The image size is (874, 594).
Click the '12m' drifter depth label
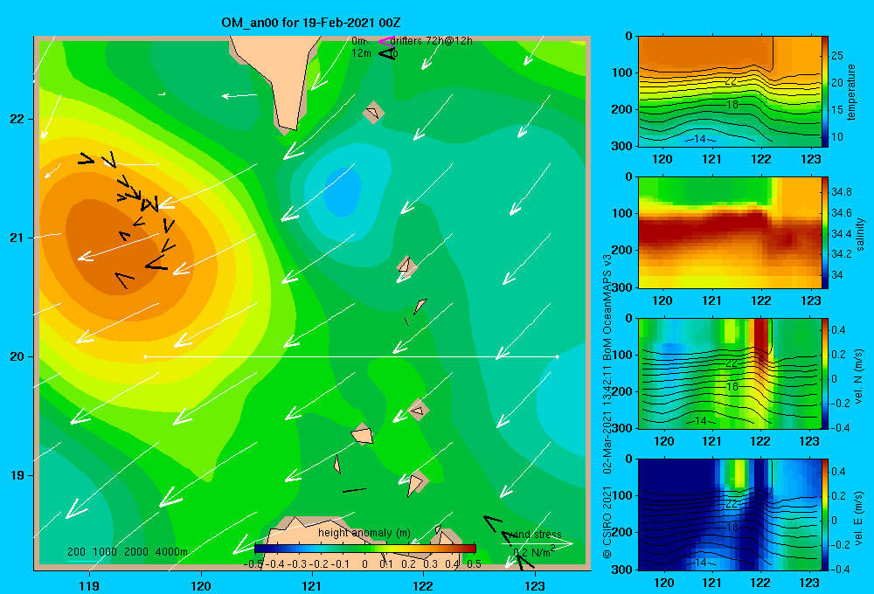coord(361,53)
